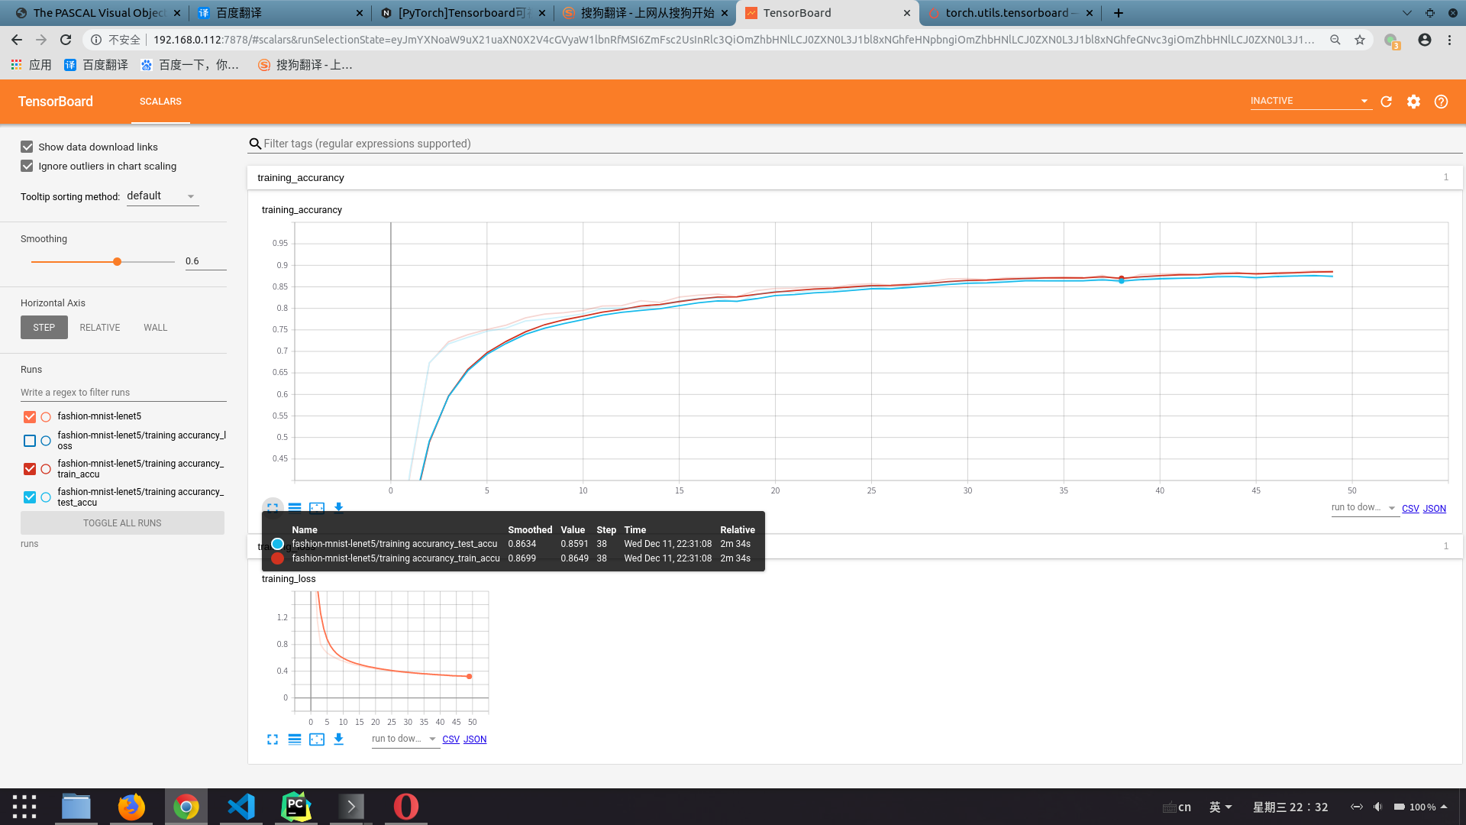The height and width of the screenshot is (825, 1466).
Task: Disable Ignore outliers in chart scaling
Action: 27,166
